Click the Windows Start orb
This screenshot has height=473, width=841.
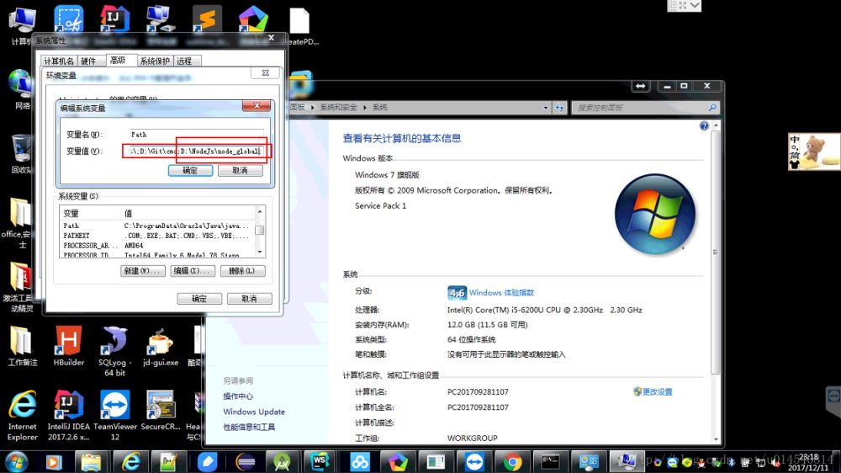[16, 461]
